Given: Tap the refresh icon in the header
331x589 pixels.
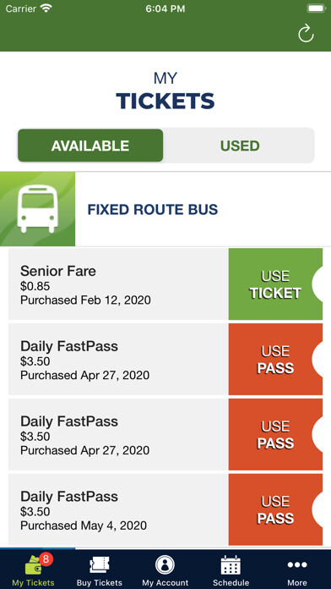Looking at the screenshot, I should [306, 34].
